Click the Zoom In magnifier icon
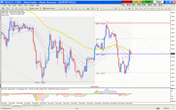 tap(72, 8)
